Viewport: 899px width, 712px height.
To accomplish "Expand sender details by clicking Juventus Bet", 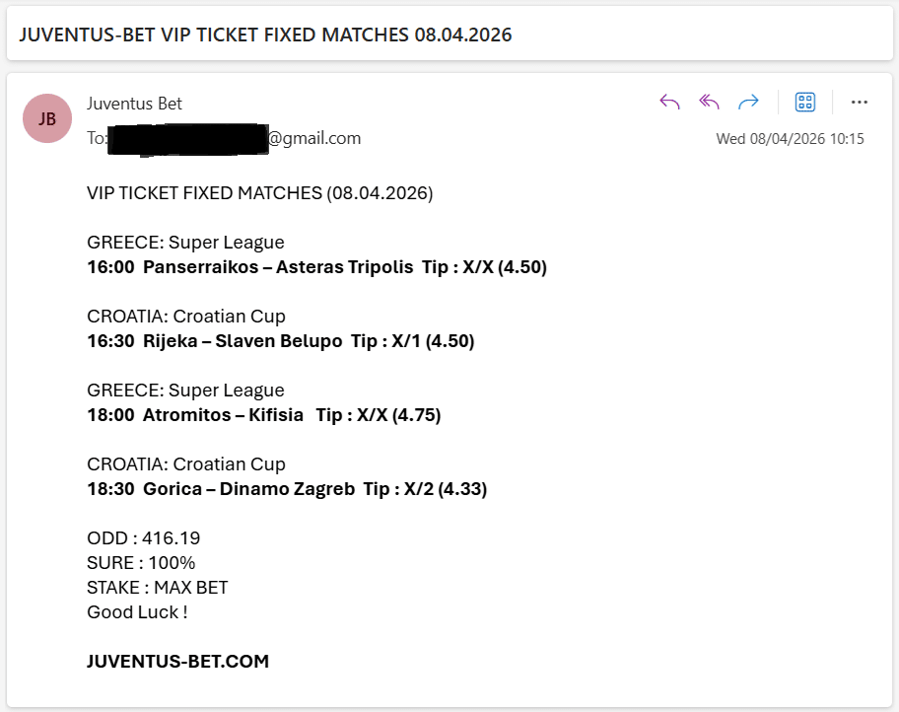I will 133,103.
